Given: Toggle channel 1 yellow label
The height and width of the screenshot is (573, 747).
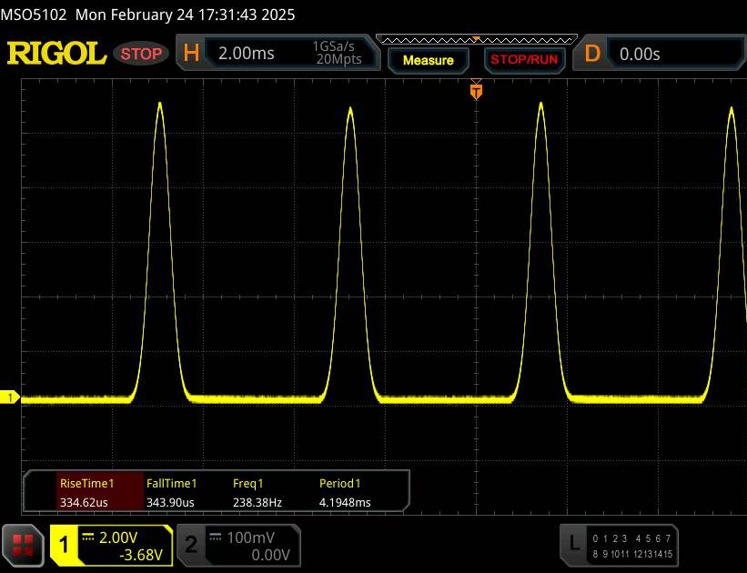Looking at the screenshot, I should point(64,546).
